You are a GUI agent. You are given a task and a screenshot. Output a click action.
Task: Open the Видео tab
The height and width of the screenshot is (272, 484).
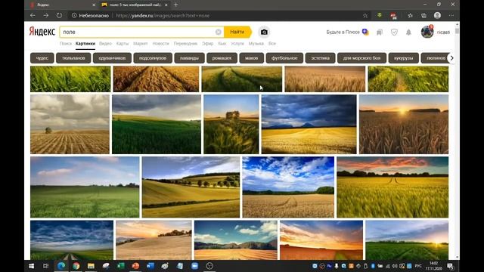tap(106, 44)
